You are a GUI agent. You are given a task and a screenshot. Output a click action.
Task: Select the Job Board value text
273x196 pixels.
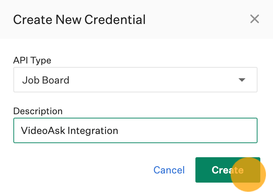coord(45,80)
